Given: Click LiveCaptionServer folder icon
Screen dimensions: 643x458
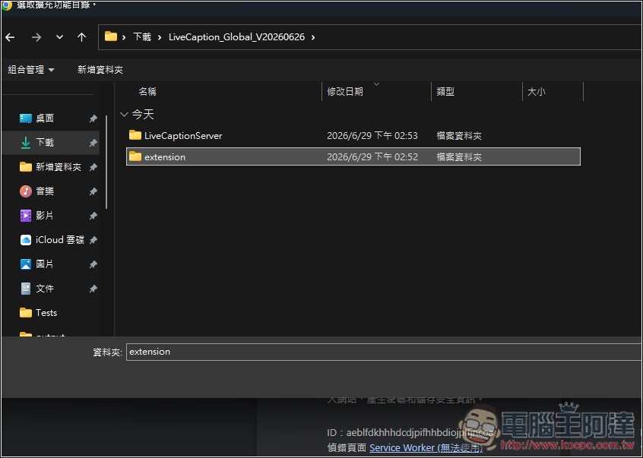Looking at the screenshot, I should pos(135,134).
